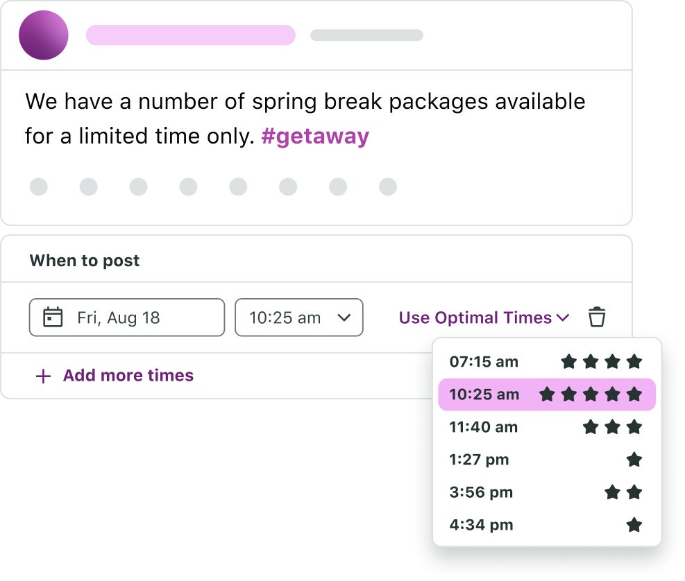
Task: Click the Add more times link
Action: [x=128, y=376]
